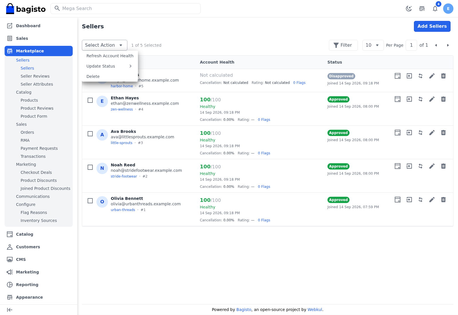The width and height of the screenshot is (458, 315).
Task: Collapse the sidebar menu arrow icon
Action: point(10,310)
